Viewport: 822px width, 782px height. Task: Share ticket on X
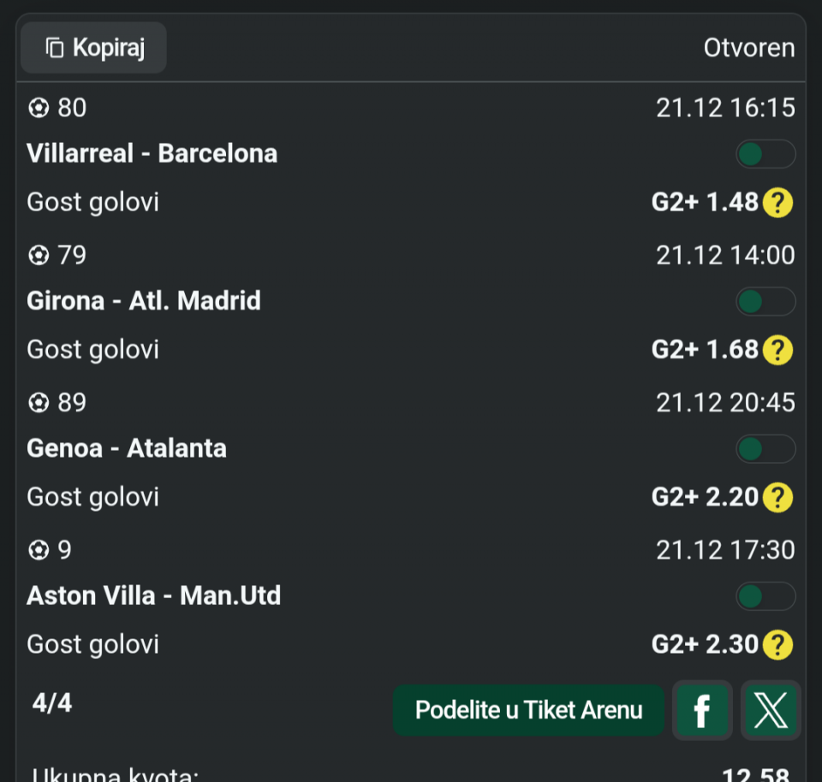[x=771, y=710]
